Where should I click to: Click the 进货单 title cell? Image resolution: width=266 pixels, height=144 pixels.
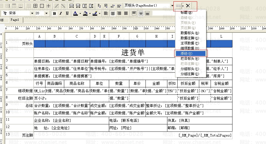click(x=133, y=53)
